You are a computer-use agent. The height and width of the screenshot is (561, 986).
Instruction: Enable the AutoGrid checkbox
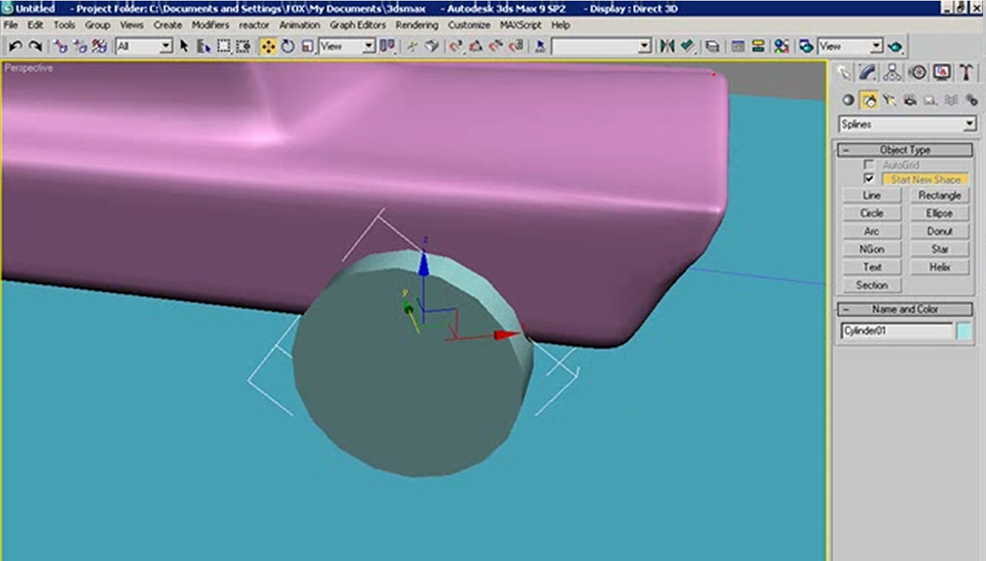869,166
